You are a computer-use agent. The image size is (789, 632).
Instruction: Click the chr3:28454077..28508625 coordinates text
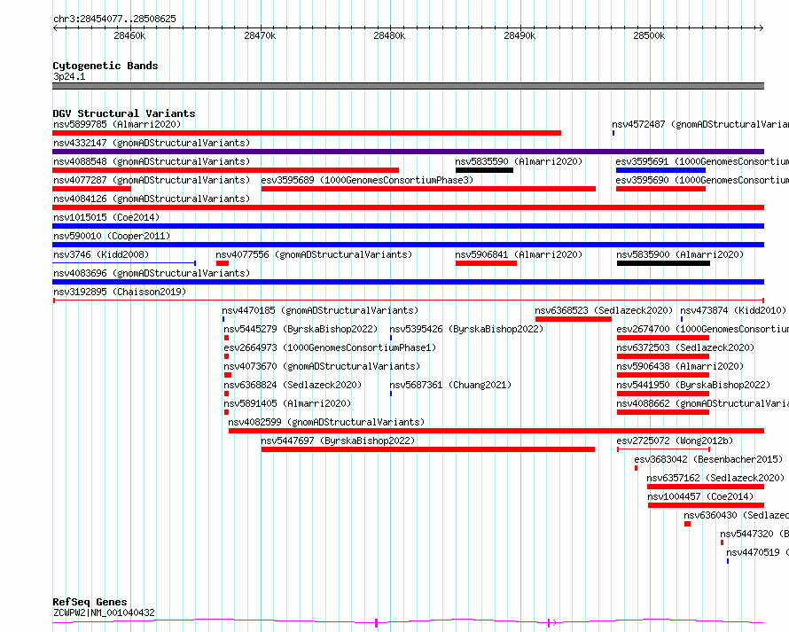click(x=114, y=20)
